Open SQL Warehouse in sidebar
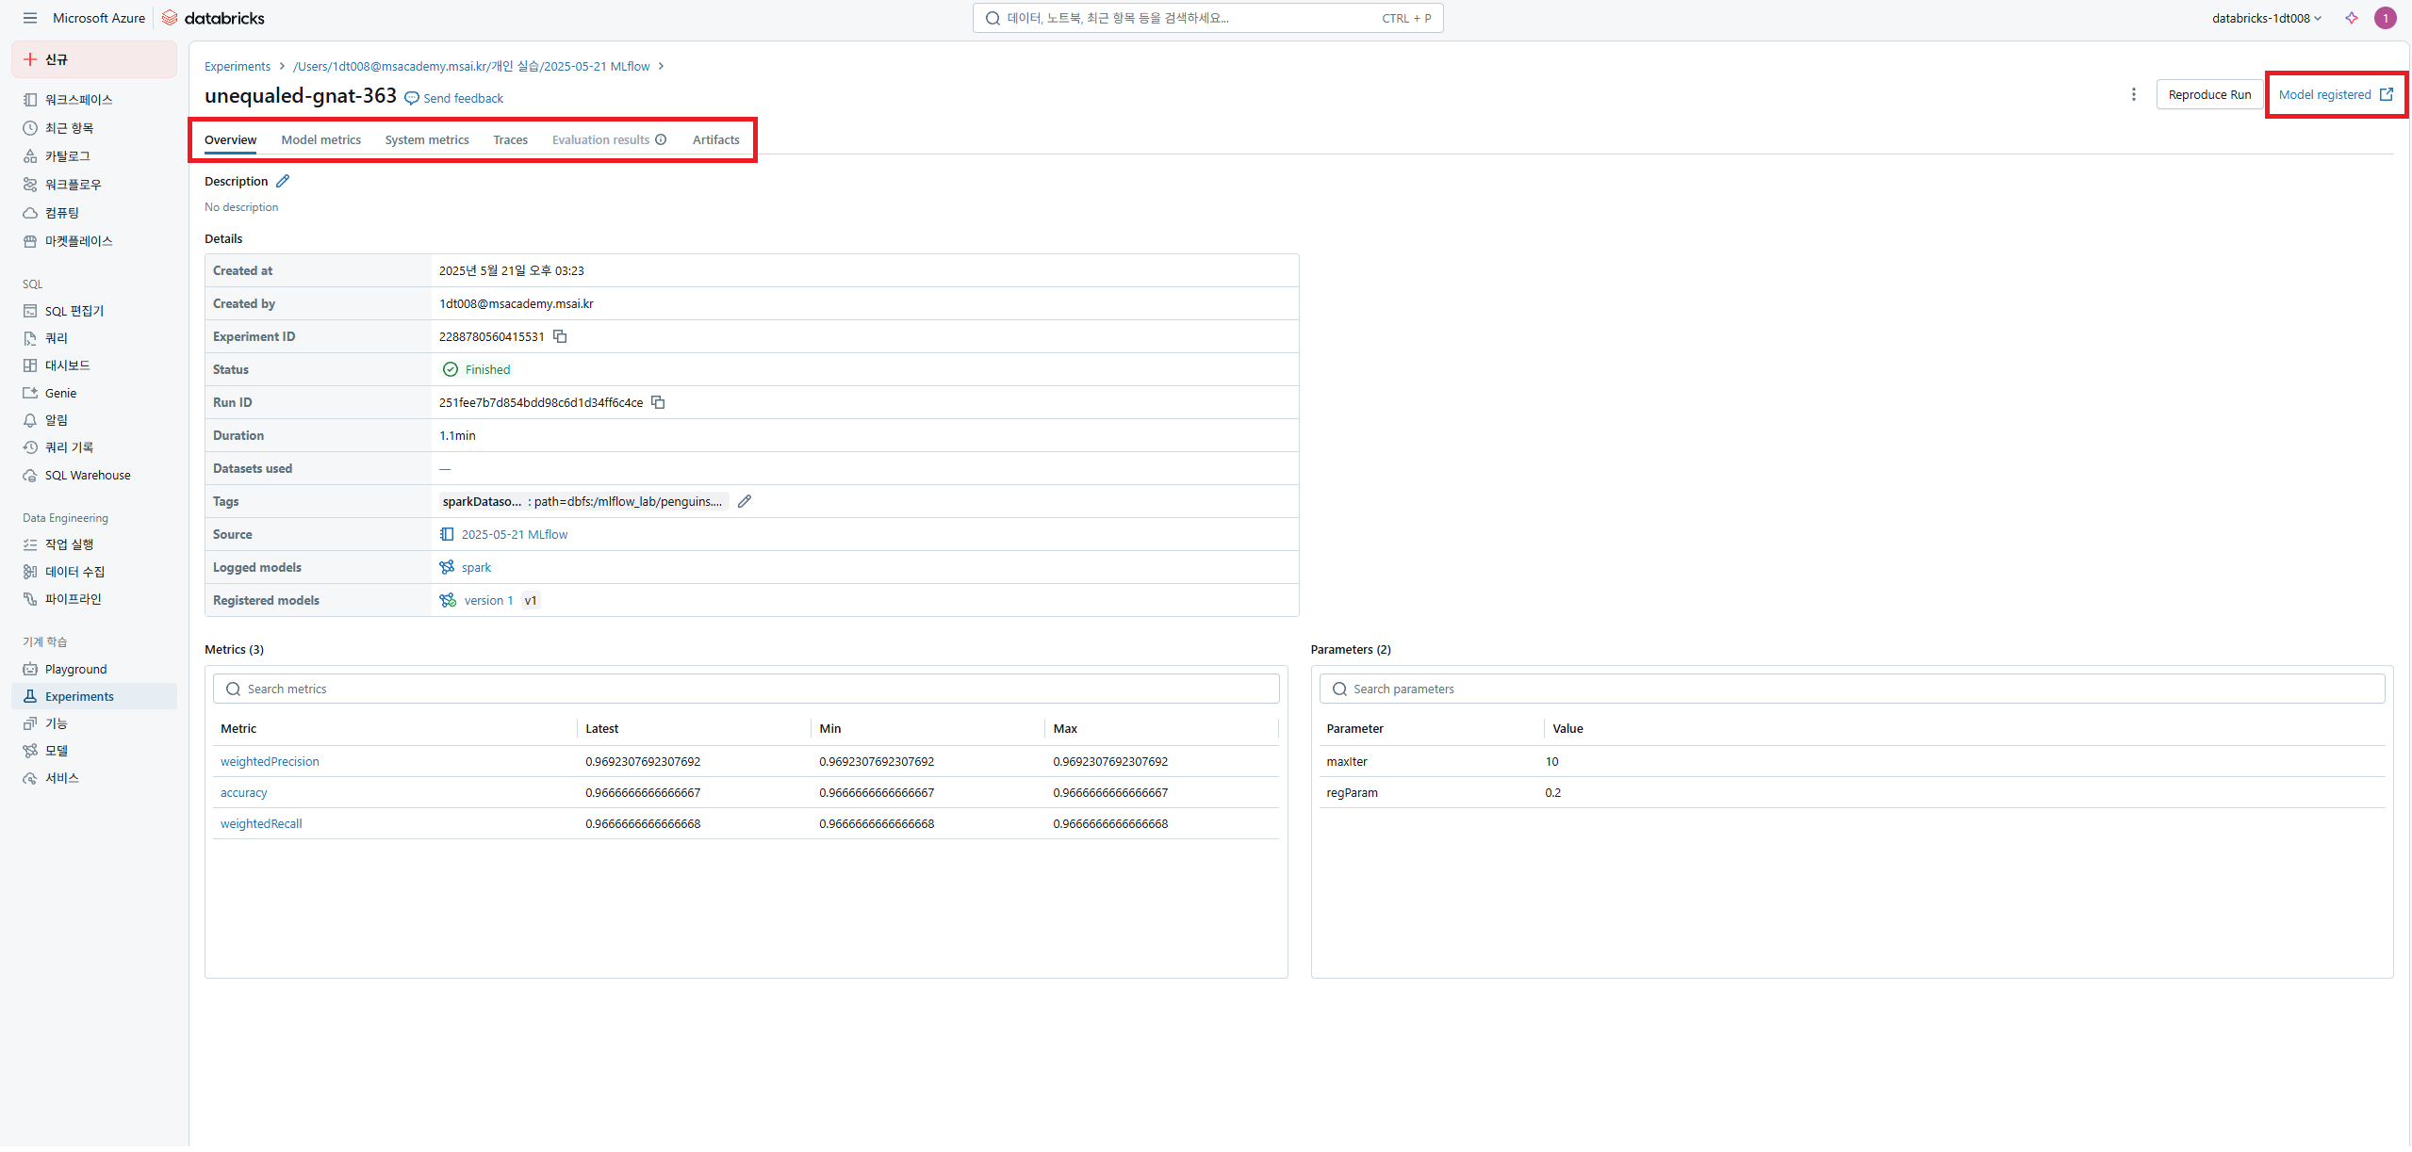Image resolution: width=2412 pixels, height=1152 pixels. [x=88, y=475]
